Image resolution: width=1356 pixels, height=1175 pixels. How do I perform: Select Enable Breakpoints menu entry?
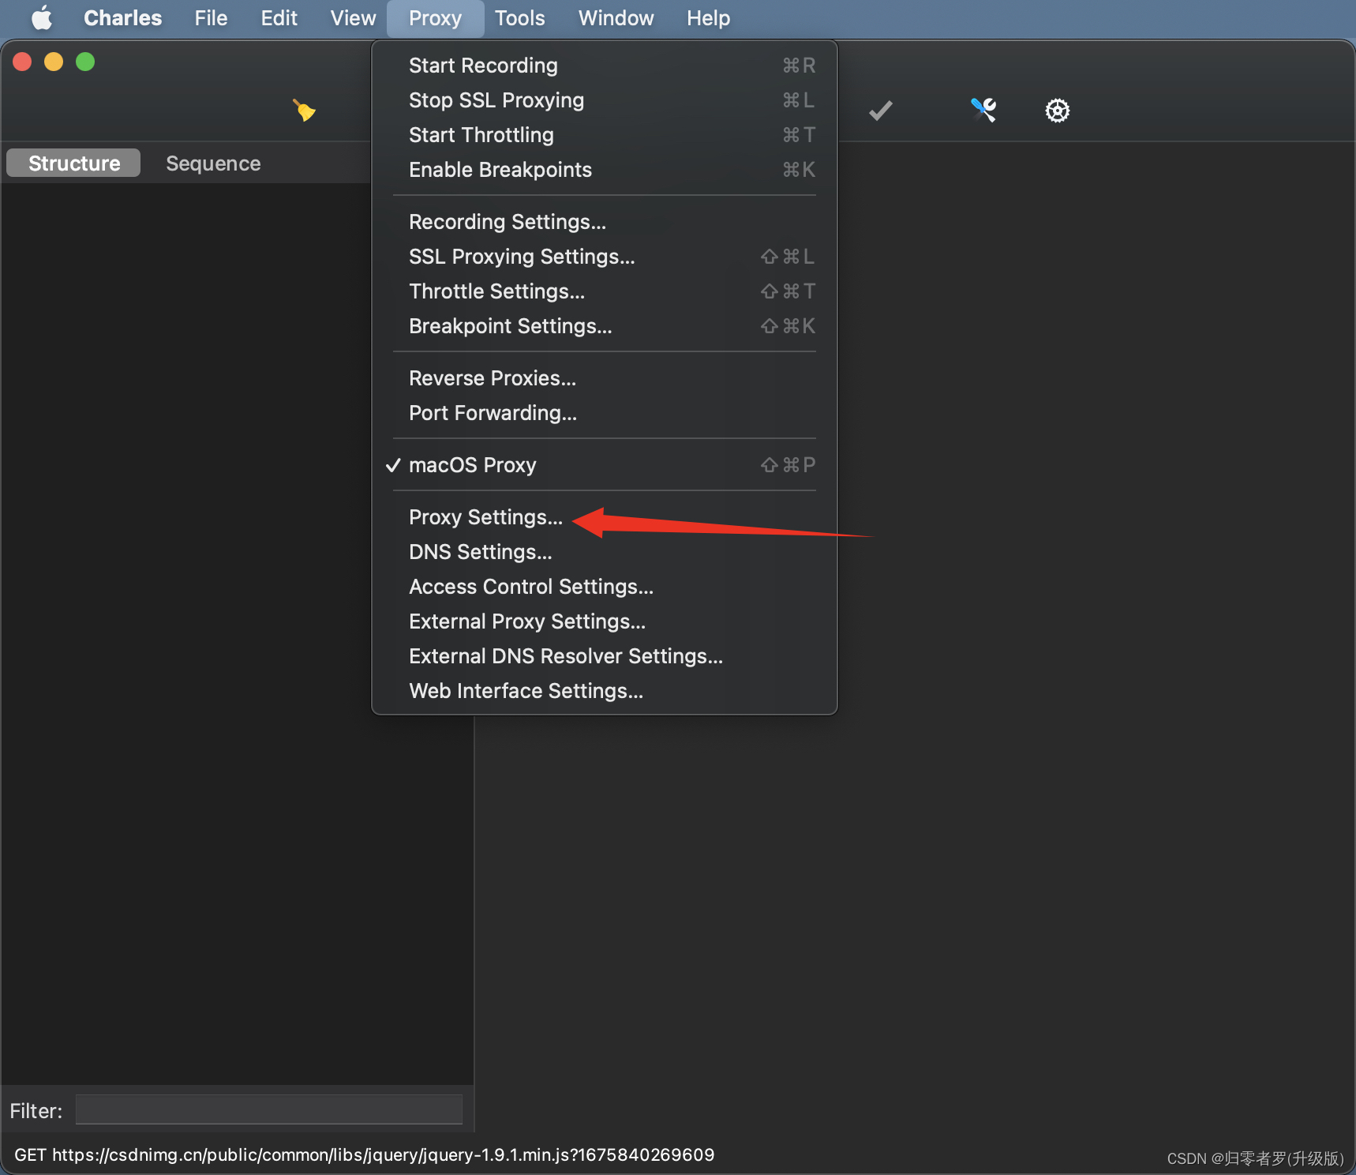605,170
